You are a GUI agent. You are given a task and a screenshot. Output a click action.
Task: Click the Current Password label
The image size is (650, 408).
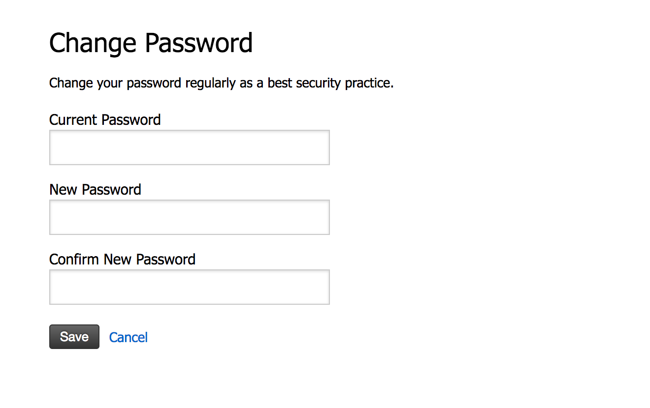(x=105, y=120)
